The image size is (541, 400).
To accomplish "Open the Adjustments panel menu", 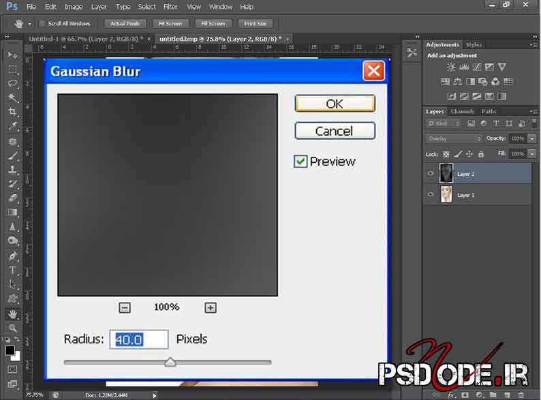I will [534, 45].
